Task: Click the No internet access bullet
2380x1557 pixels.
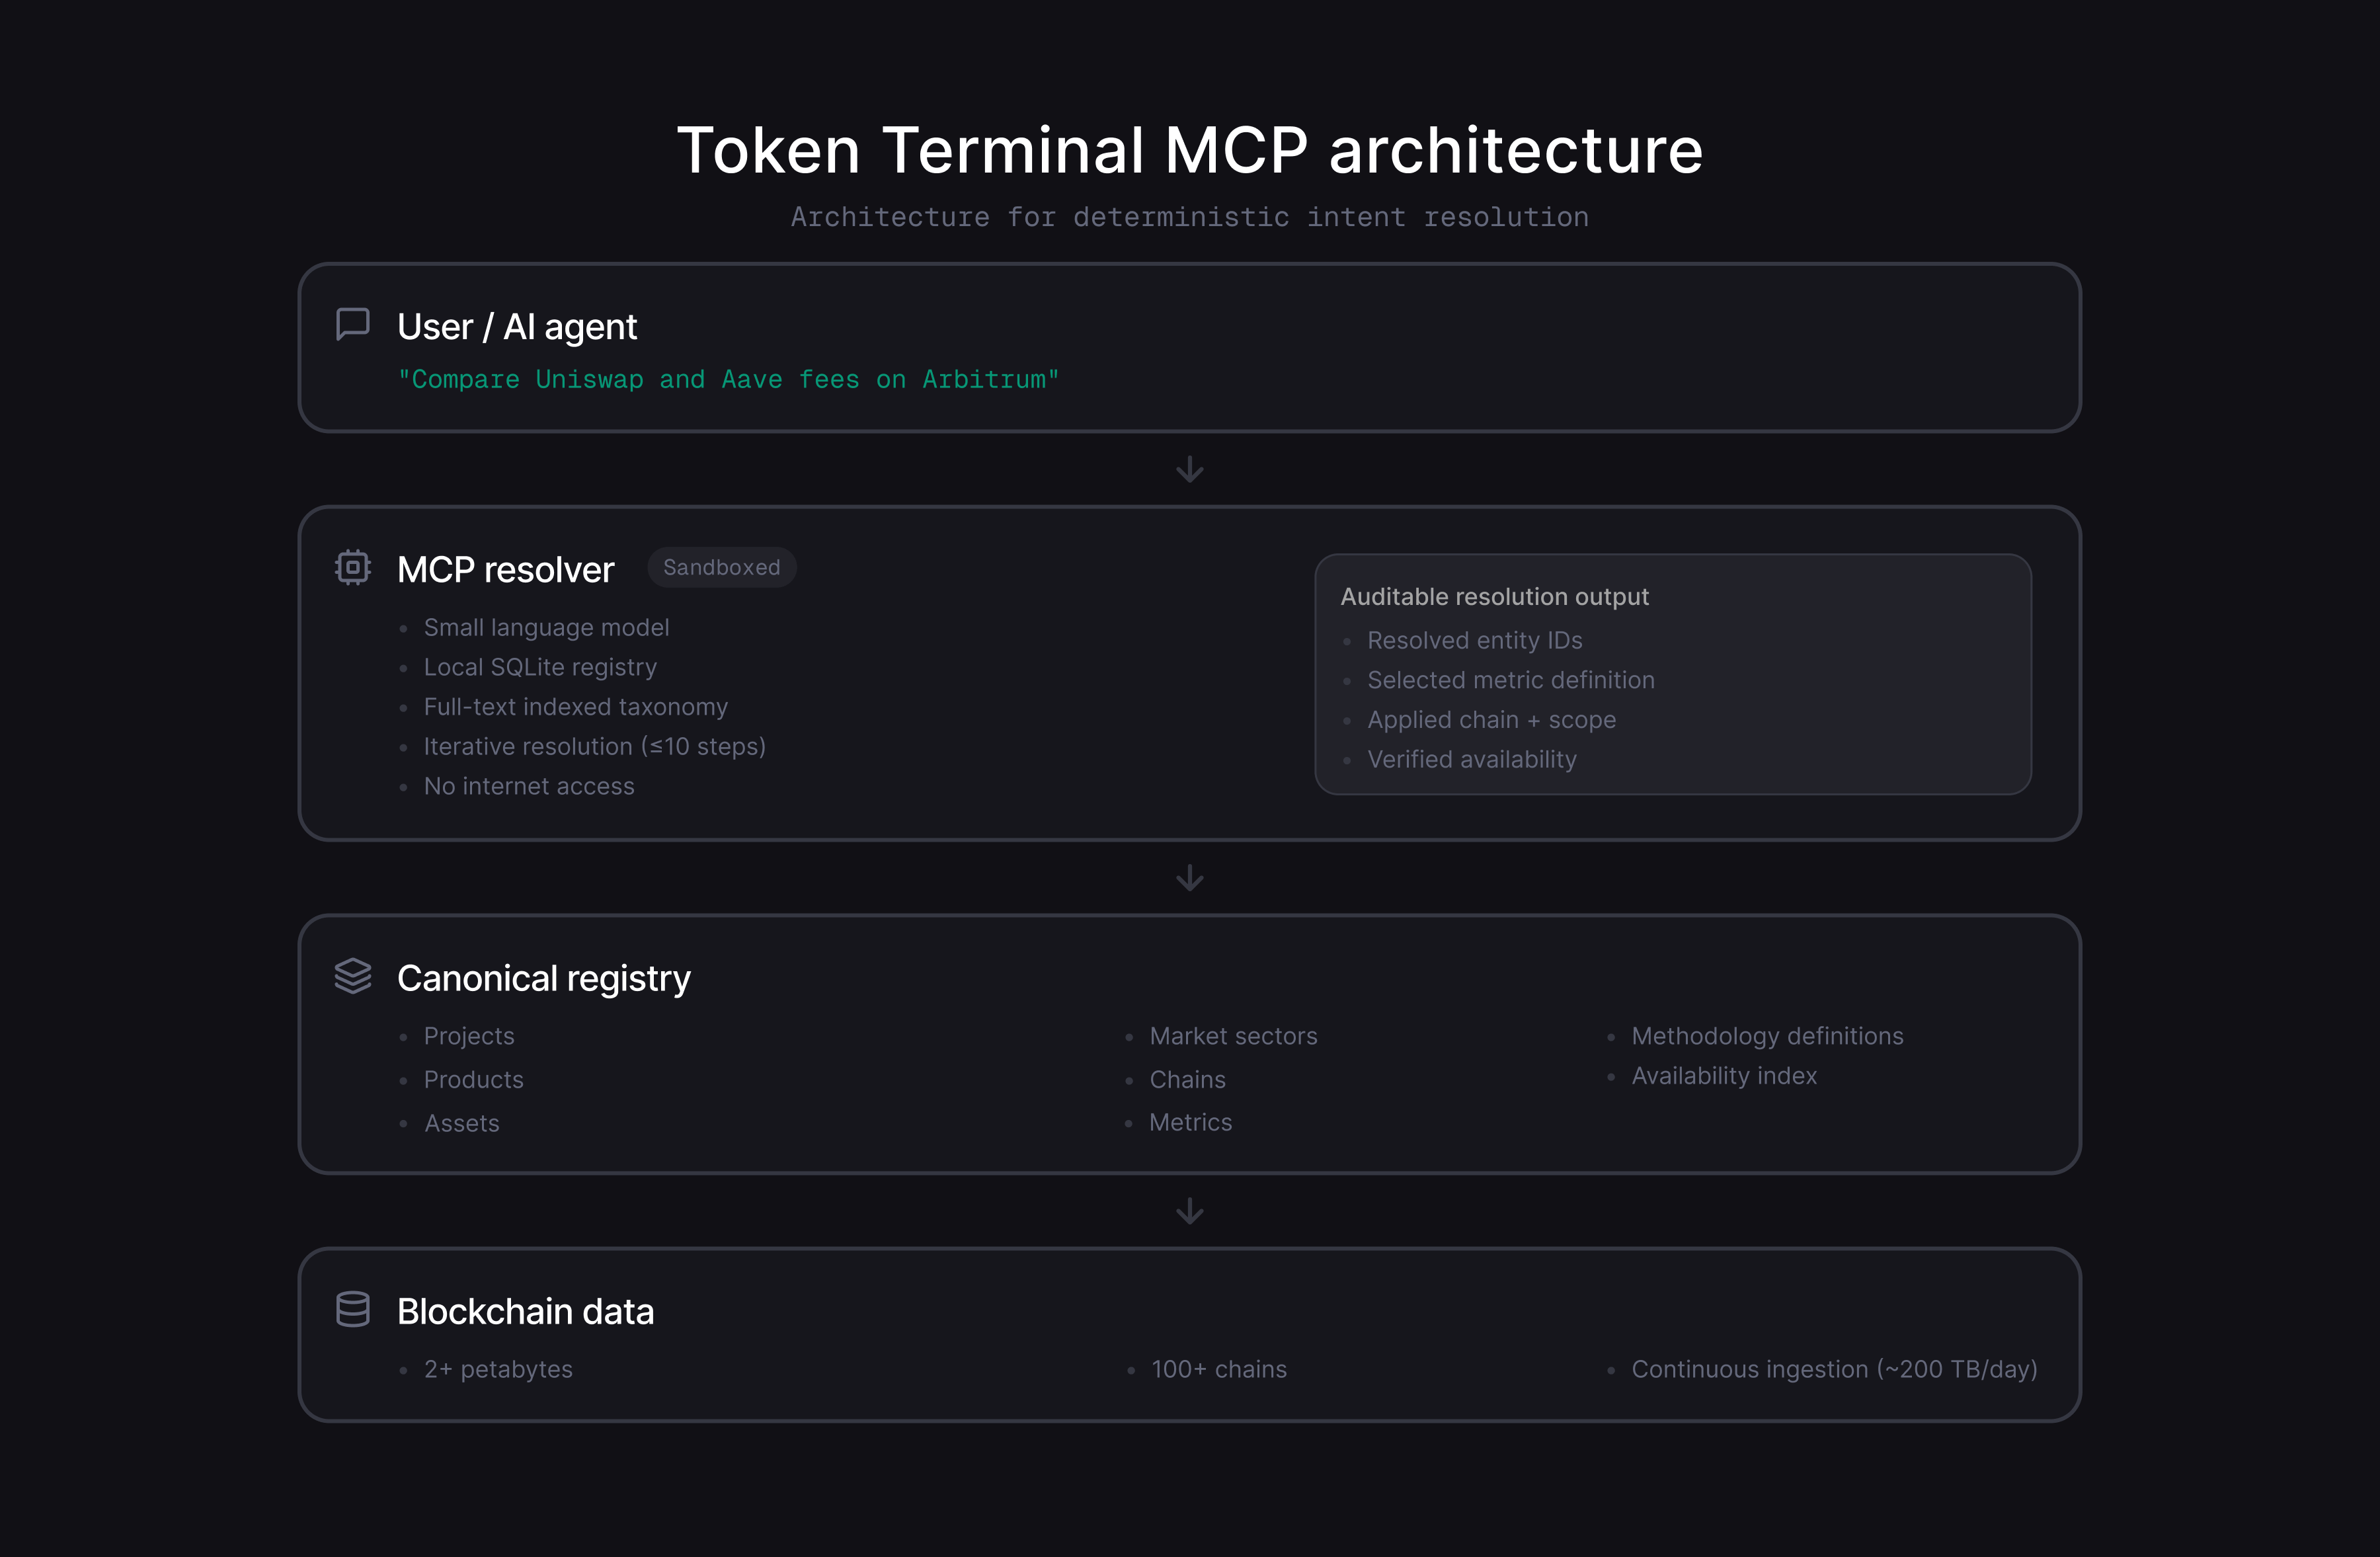Action: click(x=529, y=787)
